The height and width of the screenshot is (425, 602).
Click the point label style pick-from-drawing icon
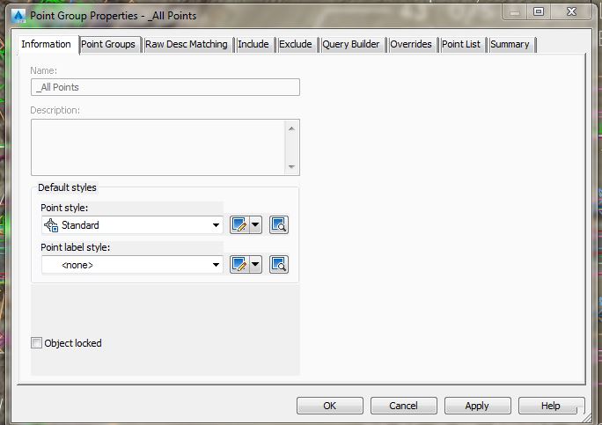click(x=279, y=265)
